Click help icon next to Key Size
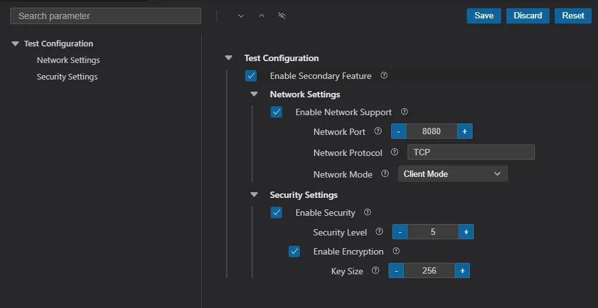This screenshot has width=598, height=308. (375, 270)
